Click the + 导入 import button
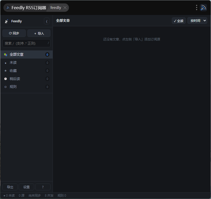Image resolution: width=211 pixels, height=199 pixels. [39, 33]
